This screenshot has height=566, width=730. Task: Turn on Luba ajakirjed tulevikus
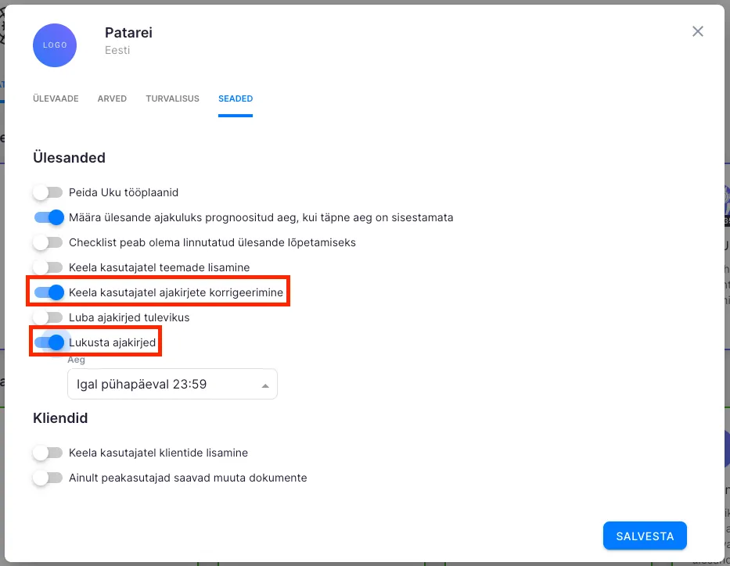pyautogui.click(x=48, y=317)
